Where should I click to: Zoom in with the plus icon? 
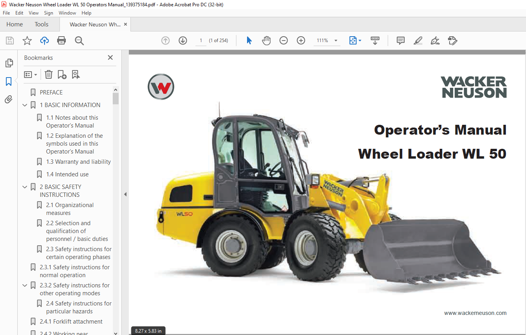pyautogui.click(x=301, y=41)
